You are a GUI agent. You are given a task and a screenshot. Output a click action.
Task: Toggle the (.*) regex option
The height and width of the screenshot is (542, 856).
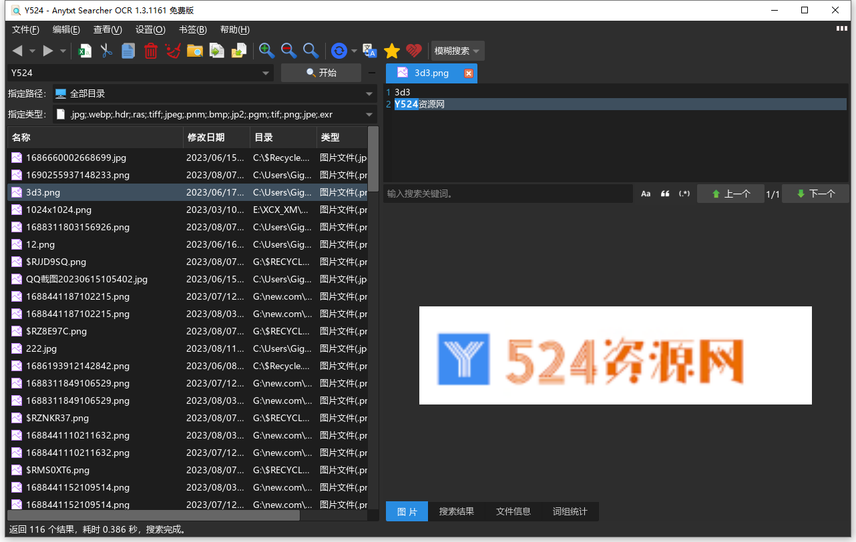(x=684, y=194)
